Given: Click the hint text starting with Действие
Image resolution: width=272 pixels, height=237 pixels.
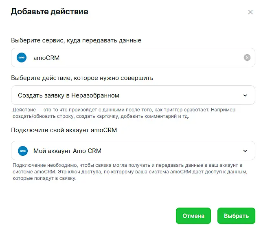Looking at the screenshot, I should [124, 113].
